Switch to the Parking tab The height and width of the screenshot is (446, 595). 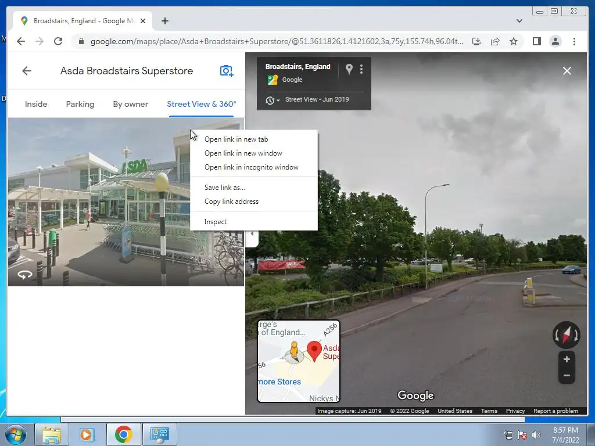click(x=80, y=104)
